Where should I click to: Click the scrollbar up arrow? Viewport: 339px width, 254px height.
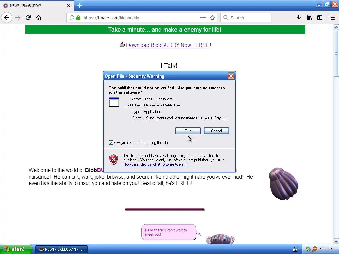pyautogui.click(x=336, y=27)
